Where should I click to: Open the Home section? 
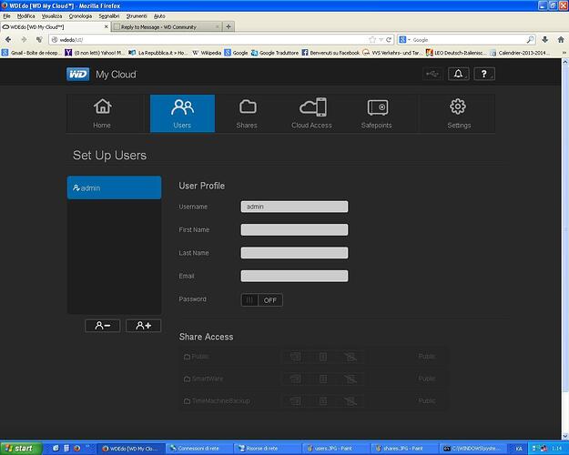[x=102, y=114]
